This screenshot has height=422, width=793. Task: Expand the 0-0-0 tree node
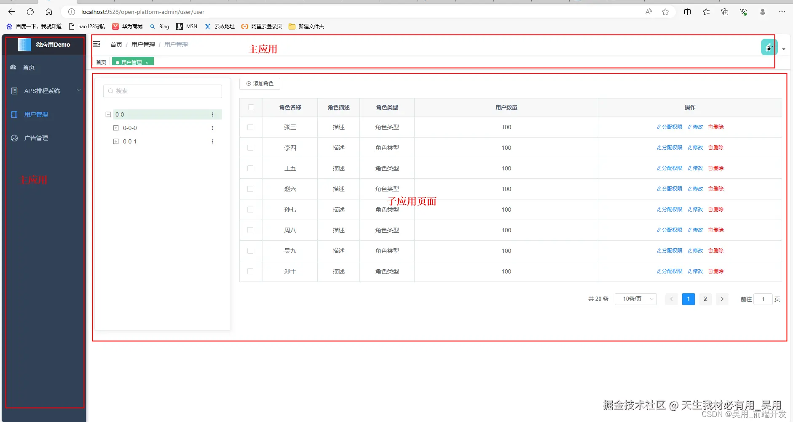[x=116, y=128]
